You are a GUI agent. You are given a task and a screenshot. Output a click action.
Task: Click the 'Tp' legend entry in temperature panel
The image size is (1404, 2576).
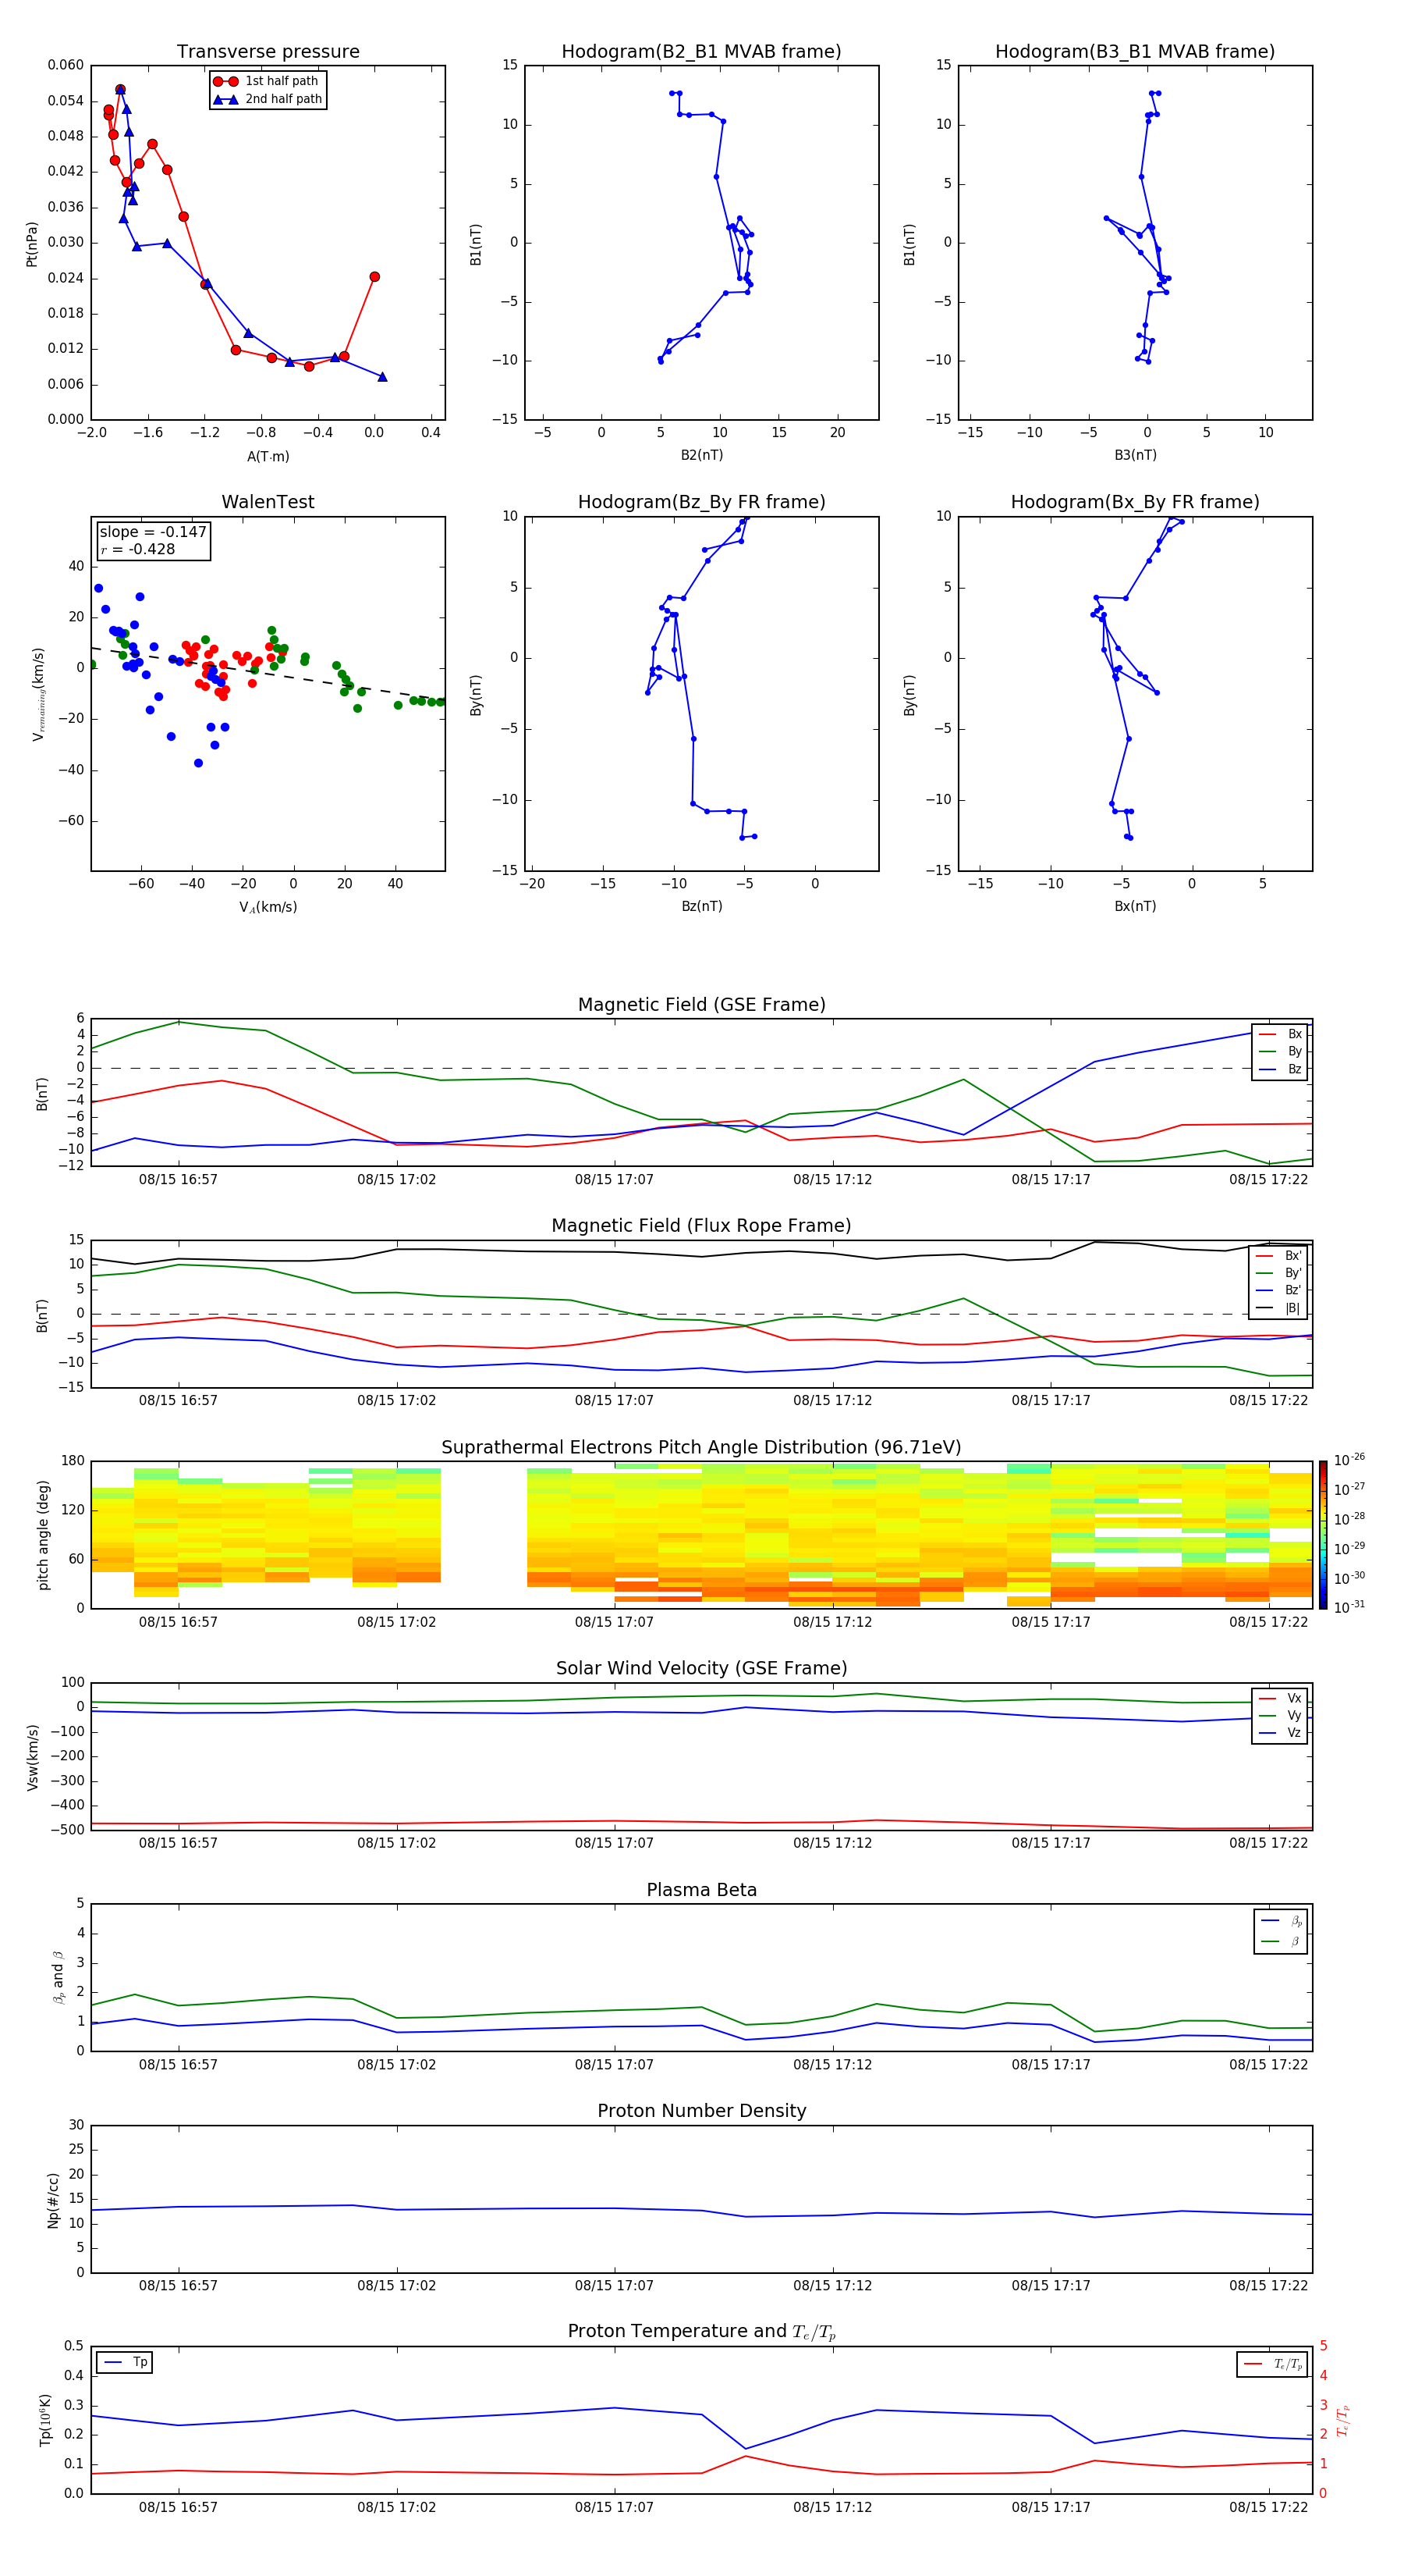tap(124, 2362)
